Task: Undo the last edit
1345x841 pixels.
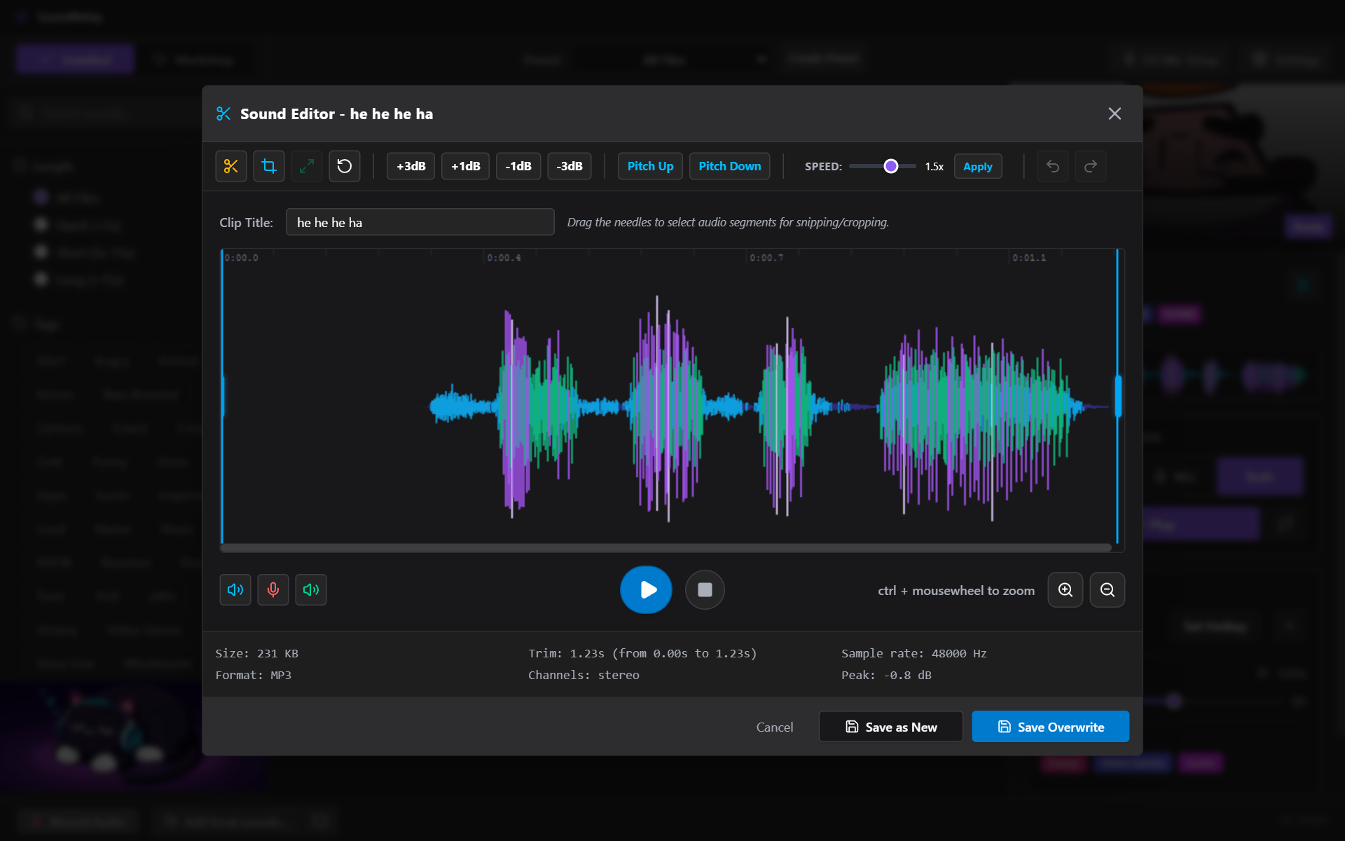Action: [x=1052, y=166]
